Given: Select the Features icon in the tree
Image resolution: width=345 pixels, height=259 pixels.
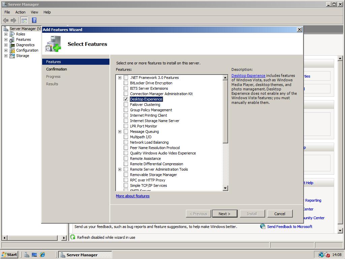Looking at the screenshot, I should click(12, 40).
